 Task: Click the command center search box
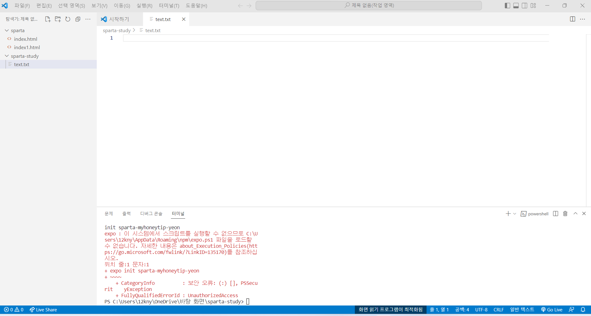coord(368,6)
